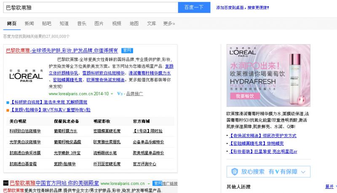Open the 立体纤颜精华乳 link
The height and width of the screenshot is (193, 337).
pos(64,73)
